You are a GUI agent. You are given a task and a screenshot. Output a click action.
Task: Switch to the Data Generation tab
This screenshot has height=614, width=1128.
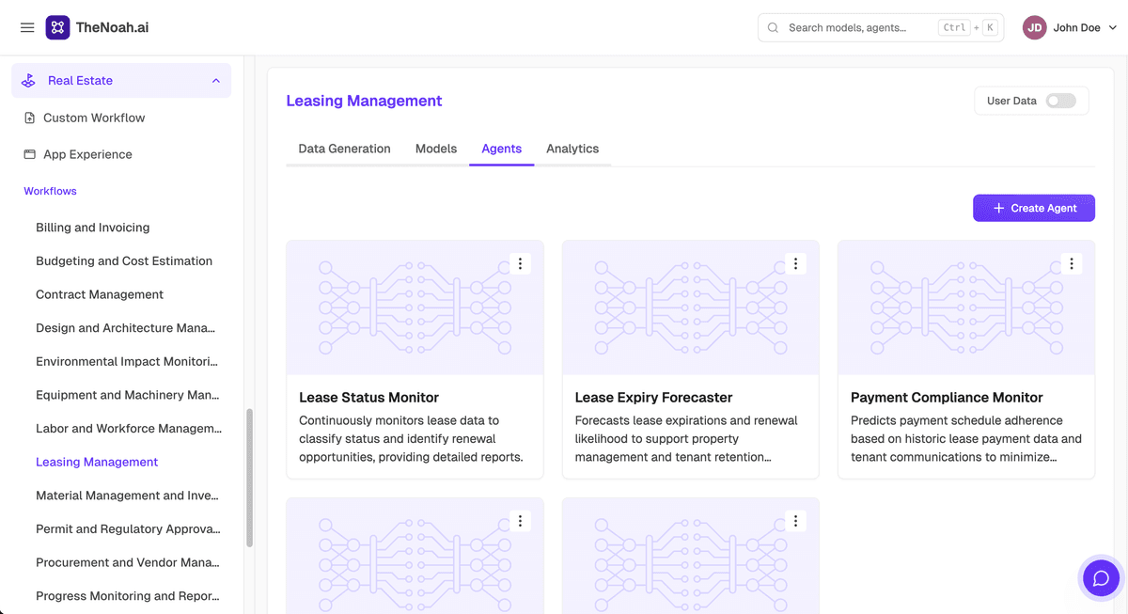click(x=344, y=149)
